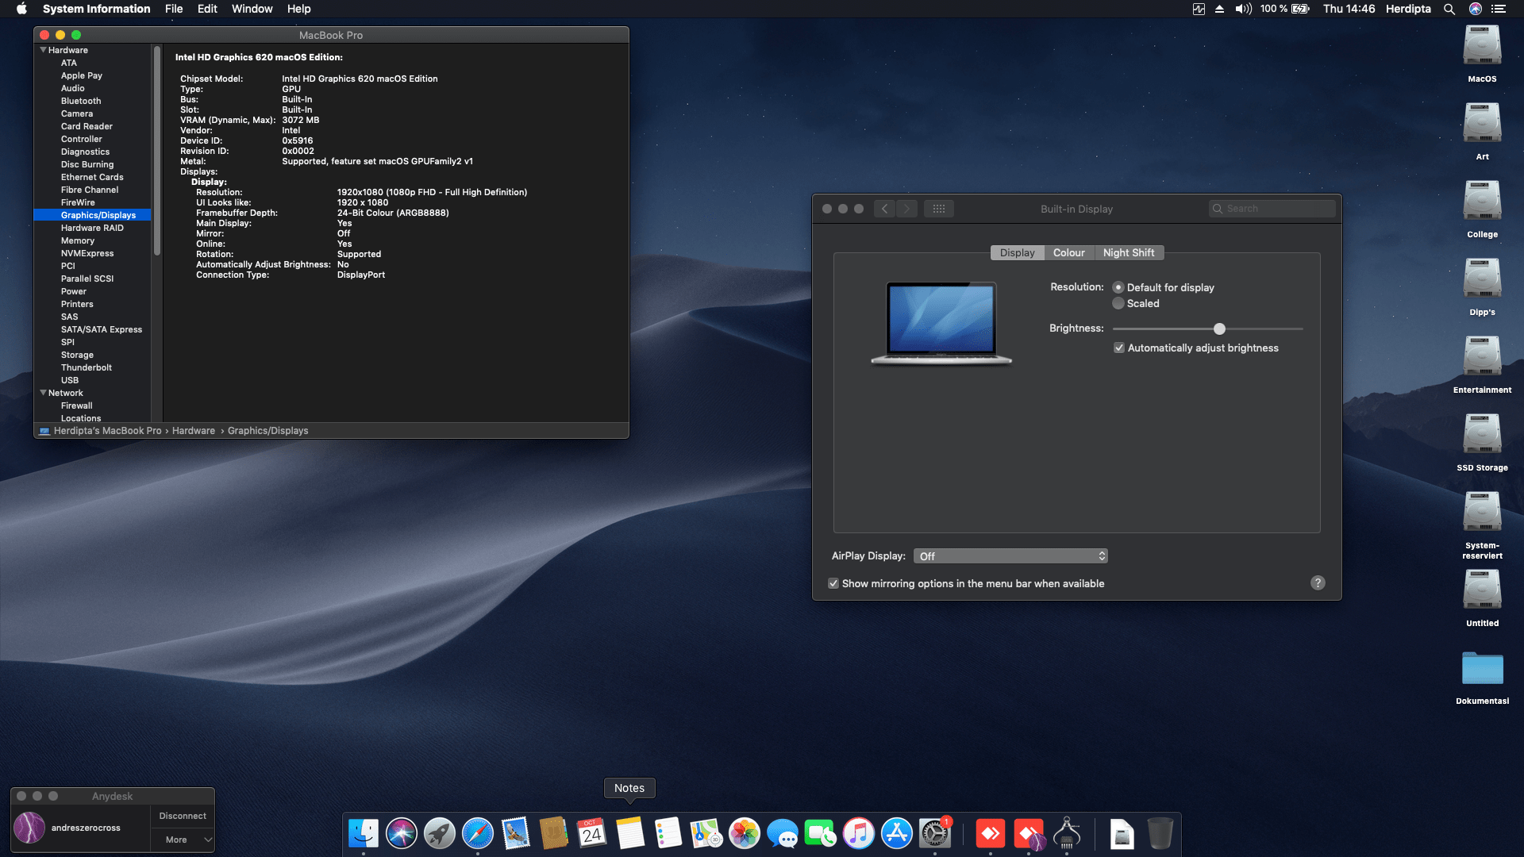The width and height of the screenshot is (1524, 857).
Task: Open the AirPlay Display dropdown
Action: (1010, 555)
